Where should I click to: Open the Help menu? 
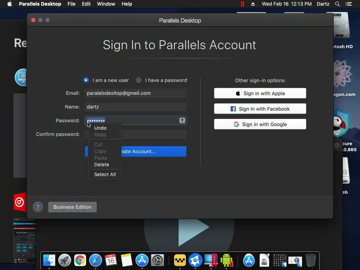(127, 4)
